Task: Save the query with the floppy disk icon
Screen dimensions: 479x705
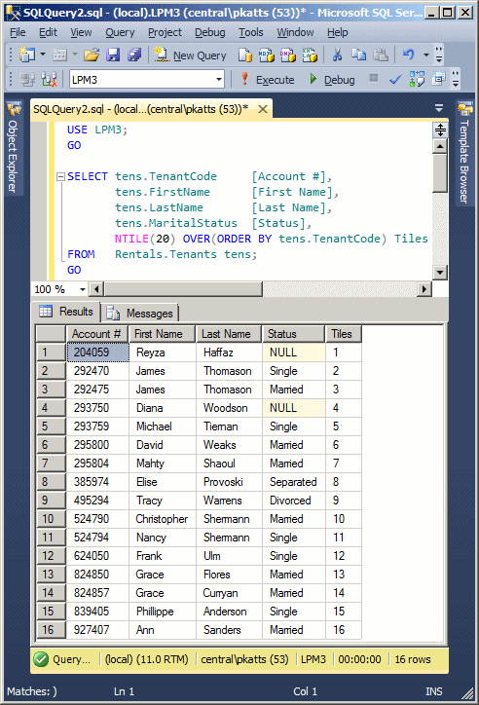Action: (113, 55)
